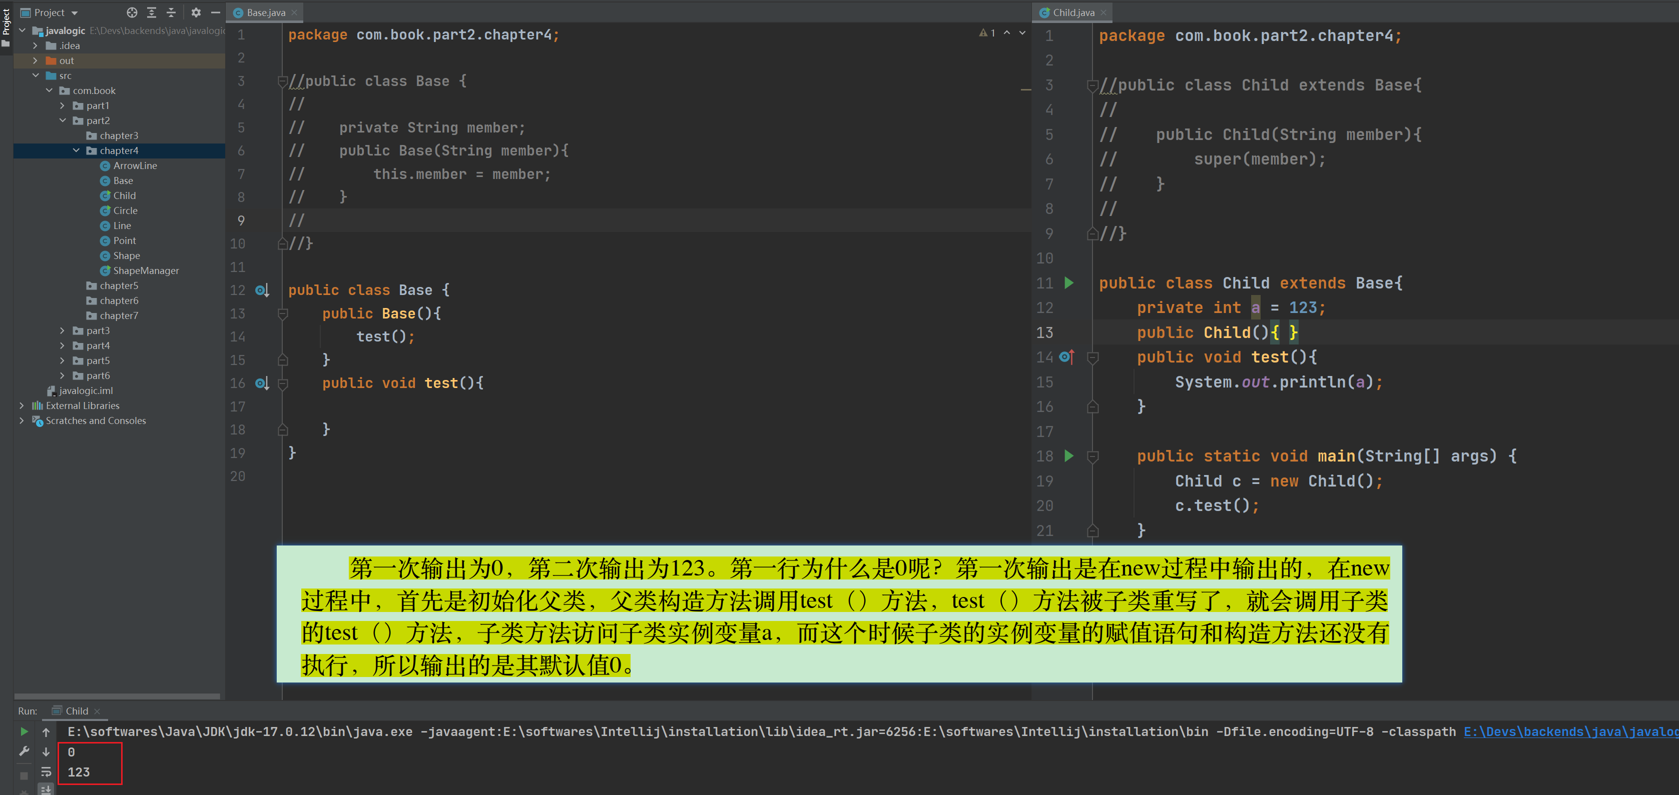
Task: Expand External Libraries node
Action: pos(22,405)
